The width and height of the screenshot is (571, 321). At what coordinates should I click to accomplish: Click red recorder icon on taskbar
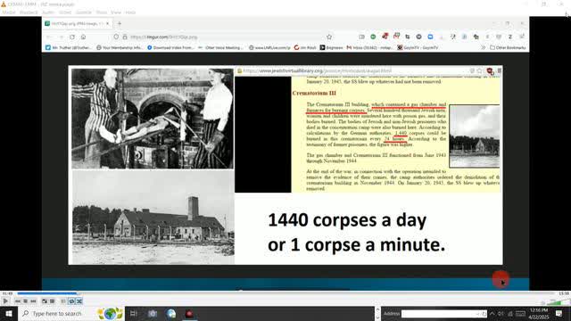tap(189, 313)
